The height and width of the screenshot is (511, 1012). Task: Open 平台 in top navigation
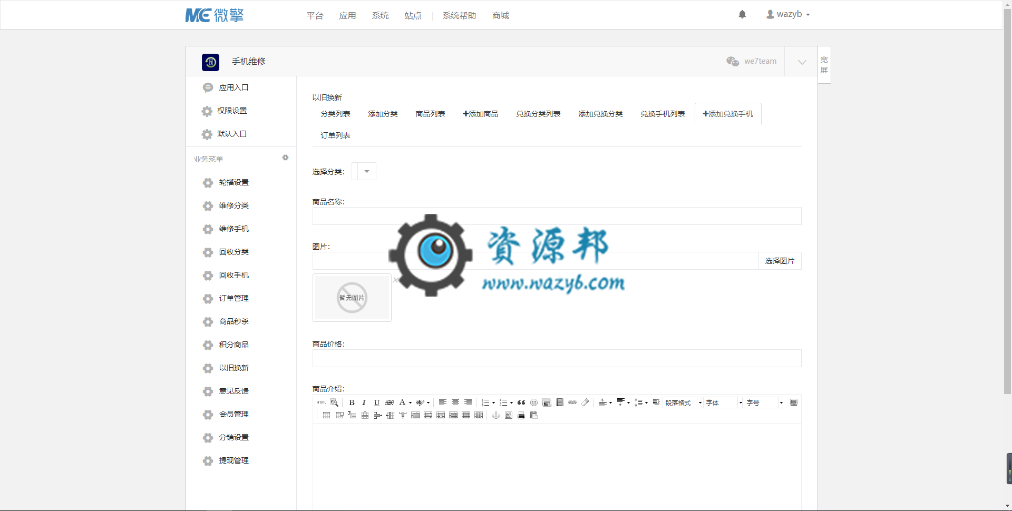[x=315, y=15]
